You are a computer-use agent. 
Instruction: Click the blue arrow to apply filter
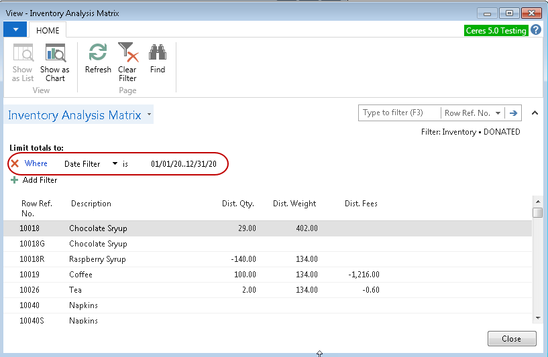514,113
